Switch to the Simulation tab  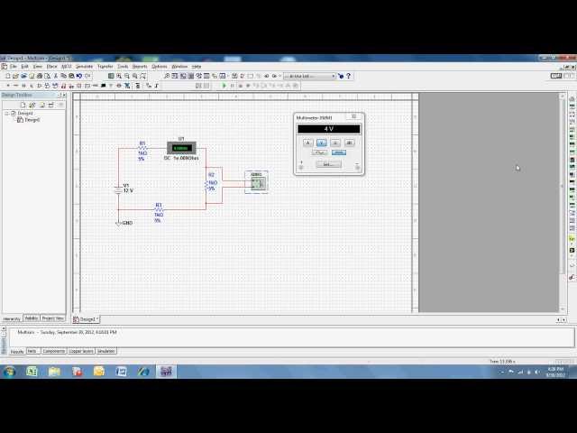(x=106, y=351)
